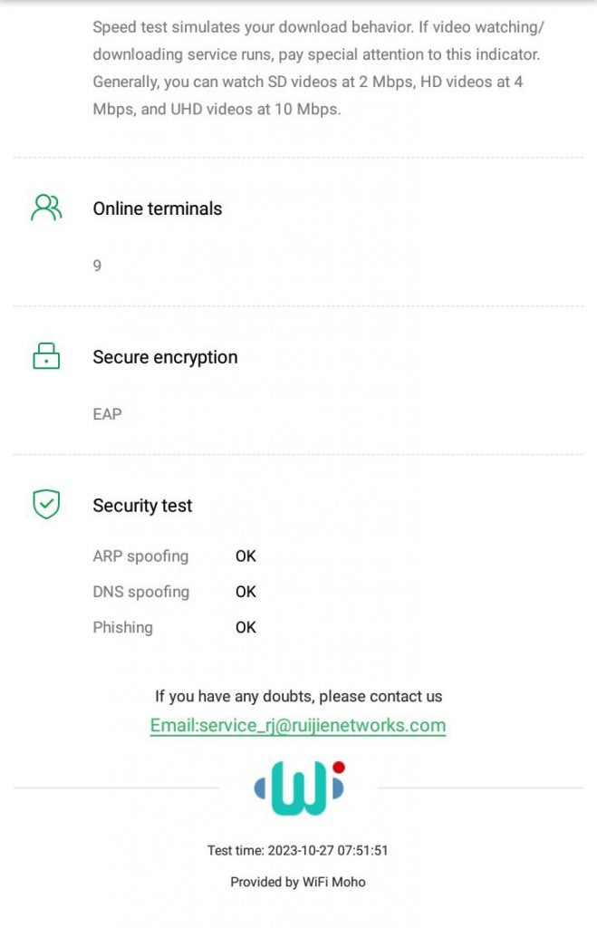Image resolution: width=597 pixels, height=928 pixels.
Task: Select the Secure encryption heading
Action: 165,357
